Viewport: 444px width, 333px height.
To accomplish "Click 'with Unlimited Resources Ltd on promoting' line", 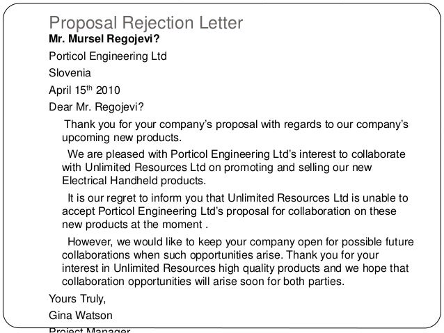I will [x=216, y=168].
